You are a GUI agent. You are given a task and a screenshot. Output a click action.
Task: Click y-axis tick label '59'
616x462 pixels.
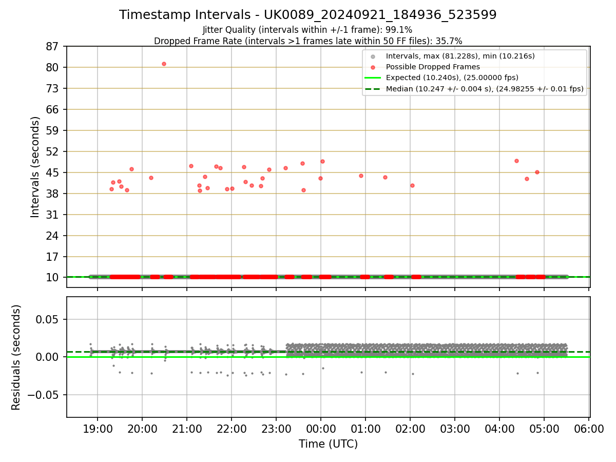pos(53,130)
